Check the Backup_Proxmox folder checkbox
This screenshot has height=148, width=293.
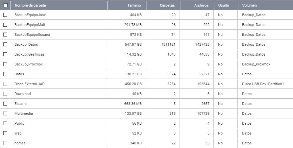pos(5,64)
